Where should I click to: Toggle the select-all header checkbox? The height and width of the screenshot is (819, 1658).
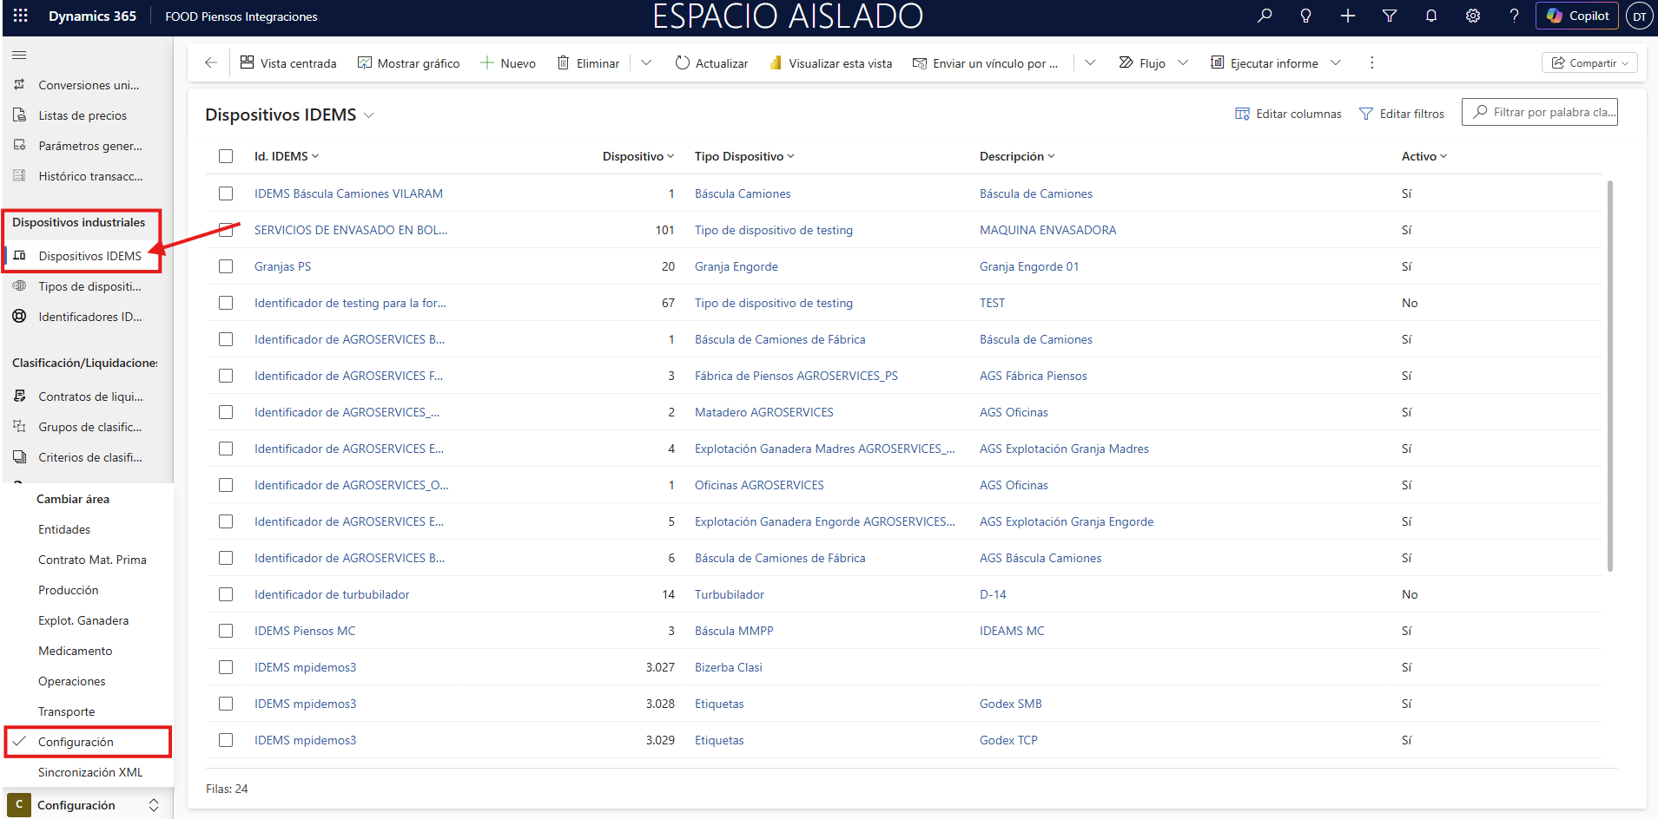point(226,156)
